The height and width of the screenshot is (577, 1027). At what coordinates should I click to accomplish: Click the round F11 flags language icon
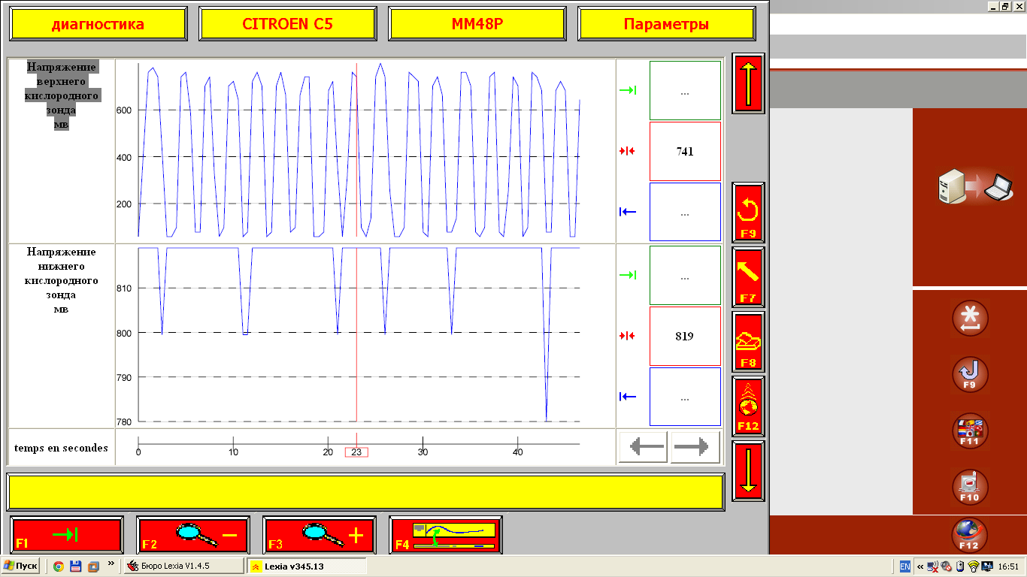tap(970, 430)
